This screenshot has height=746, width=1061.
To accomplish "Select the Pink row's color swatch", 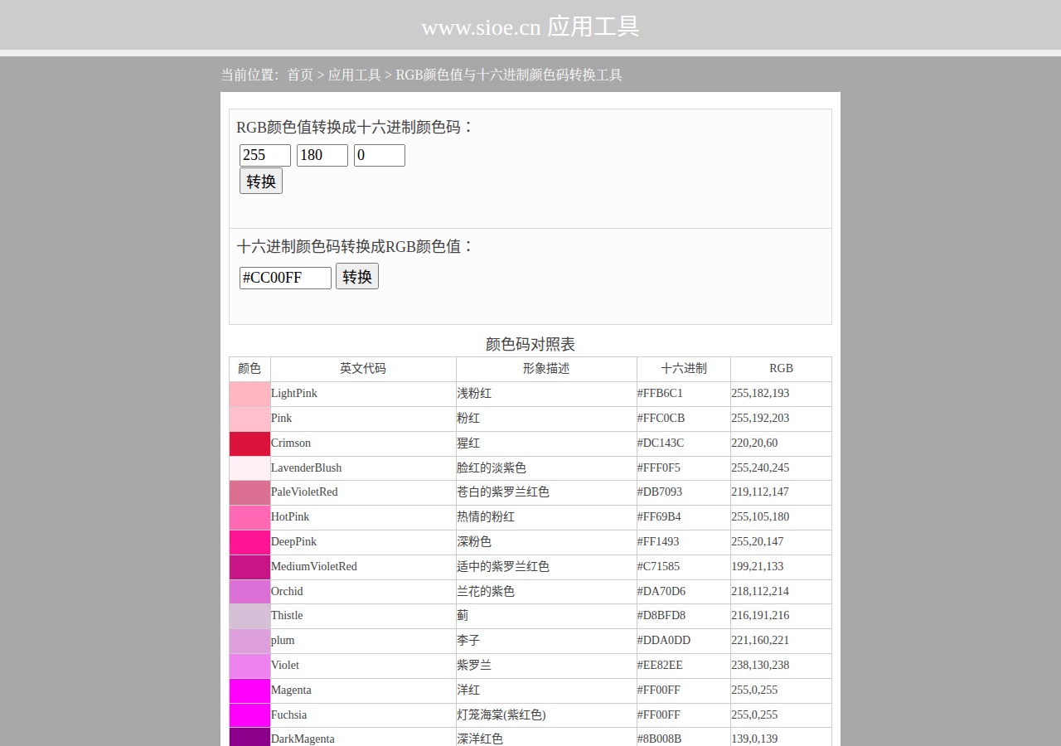I will [250, 419].
